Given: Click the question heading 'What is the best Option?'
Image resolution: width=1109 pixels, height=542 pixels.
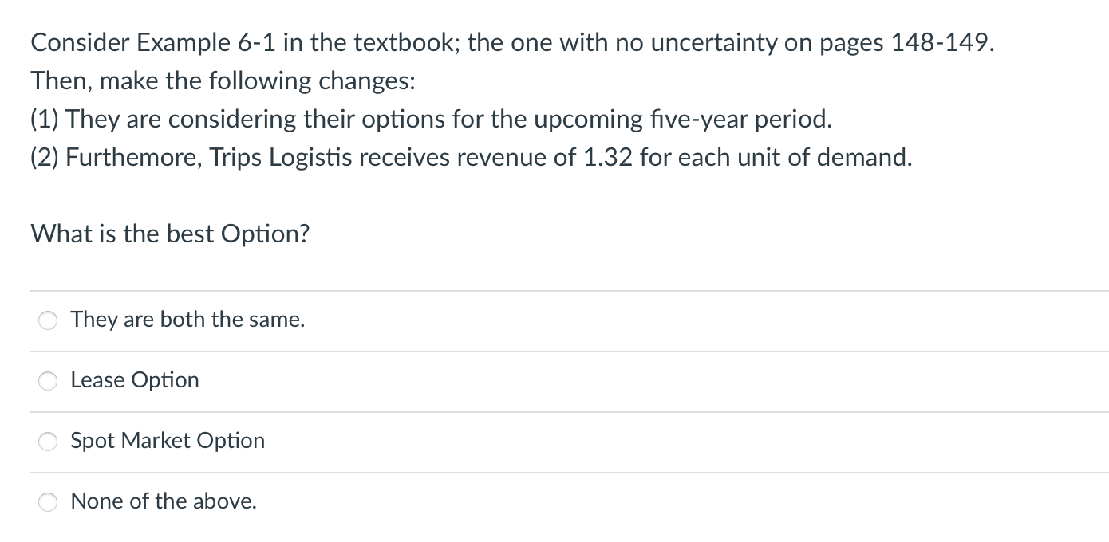Looking at the screenshot, I should pos(170,234).
